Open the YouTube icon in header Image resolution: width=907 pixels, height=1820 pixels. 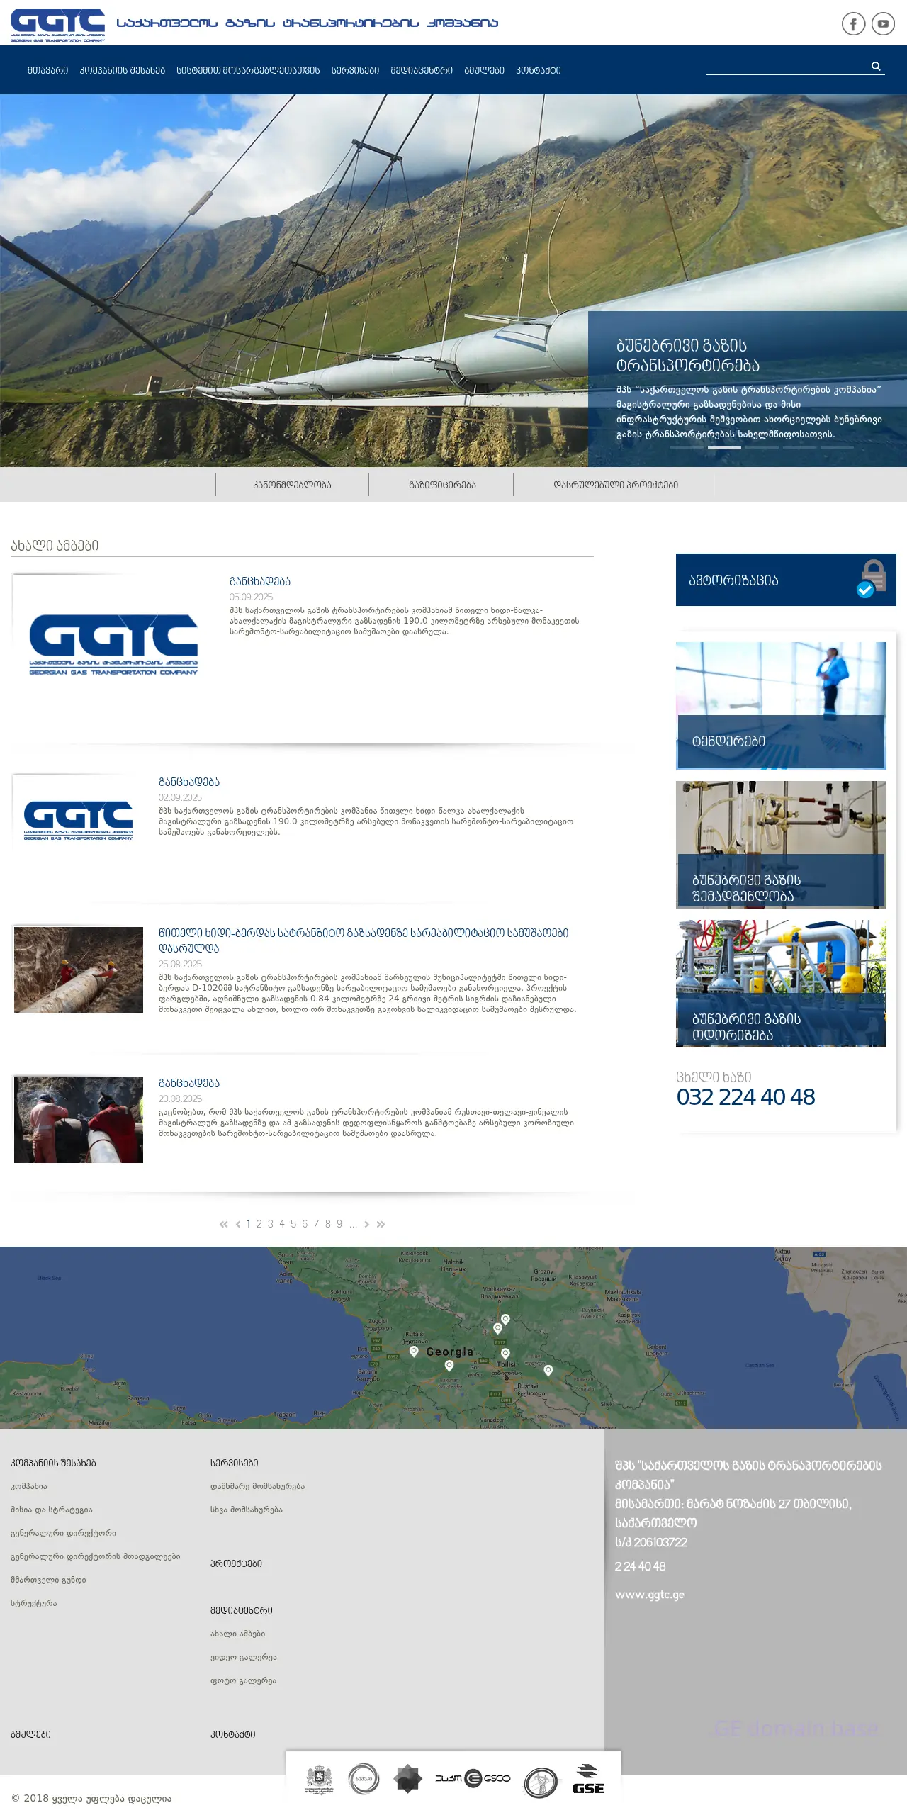coord(883,24)
